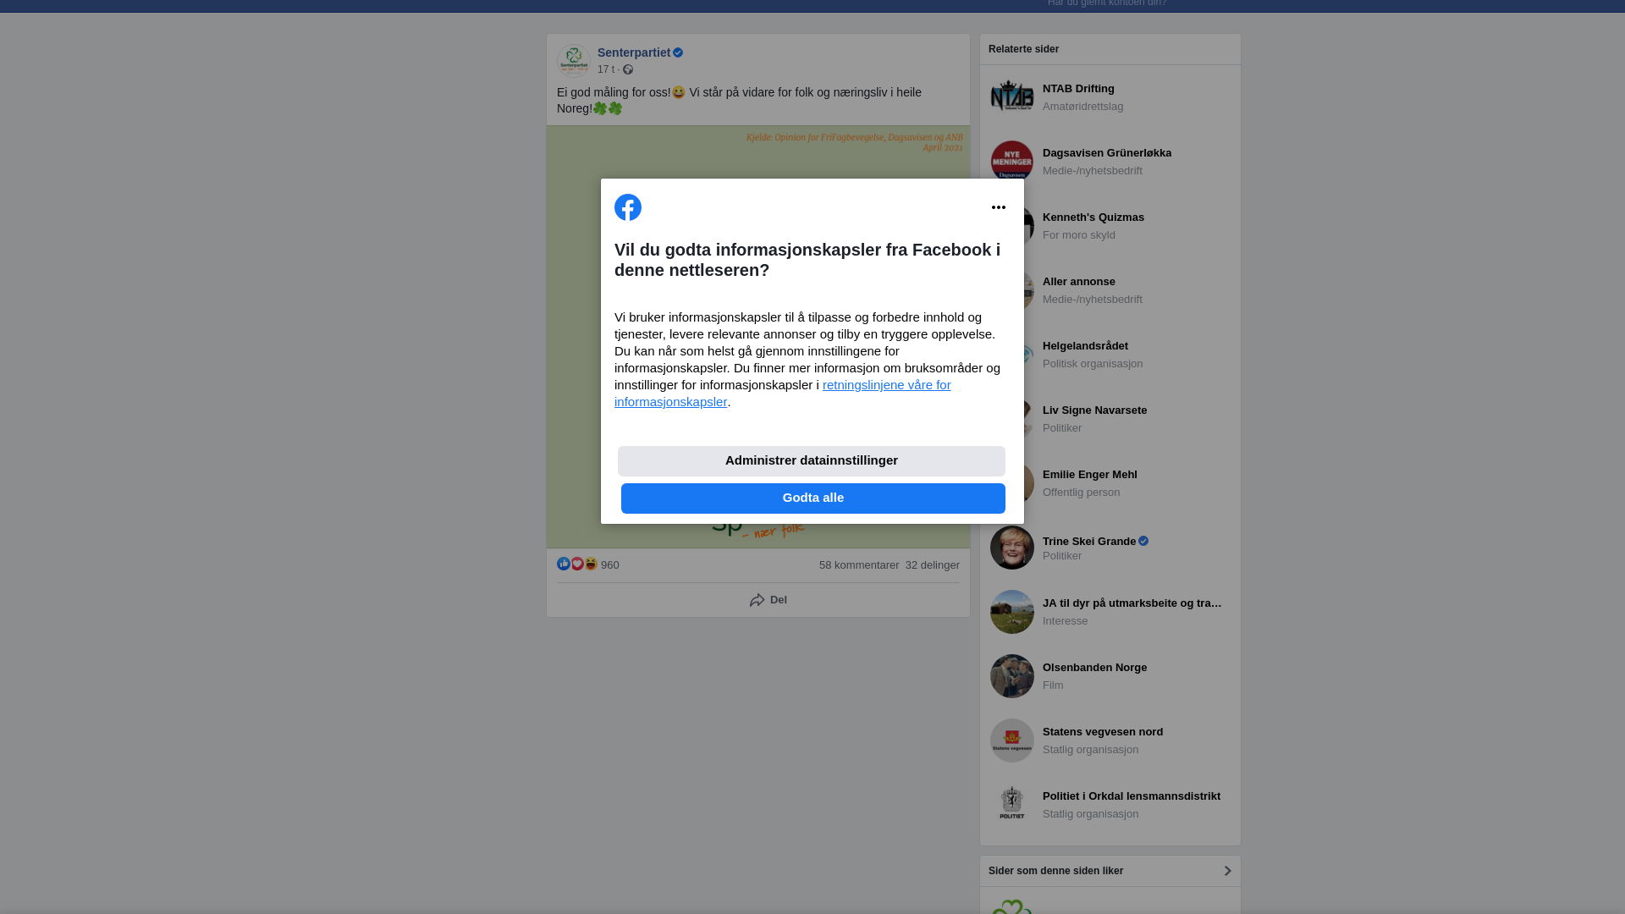Open Olsenbanden Norge page
This screenshot has width=1625, height=914.
pos(1095,668)
